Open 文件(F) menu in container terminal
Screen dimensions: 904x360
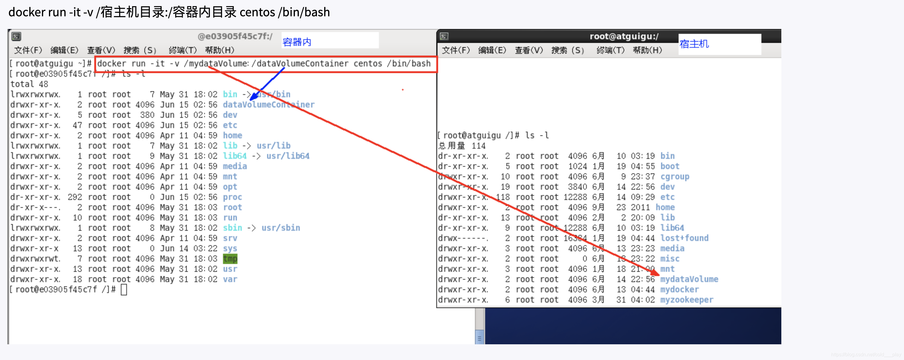click(28, 50)
